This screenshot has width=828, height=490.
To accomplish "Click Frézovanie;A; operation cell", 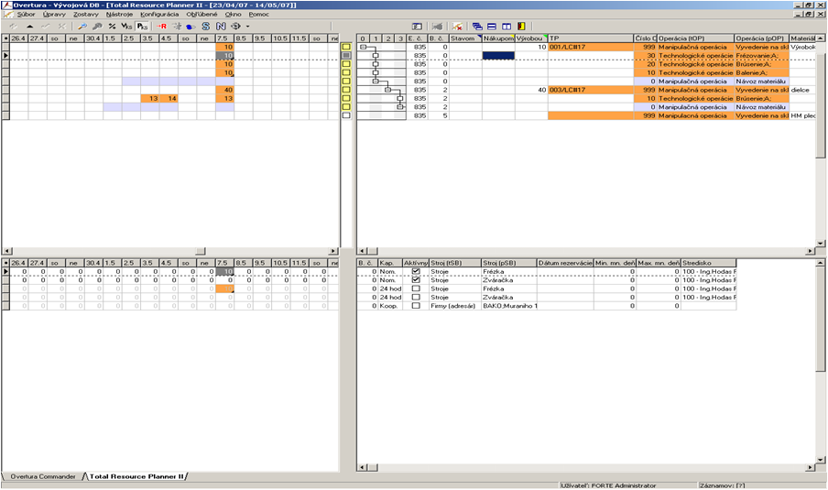I will tap(761, 56).
